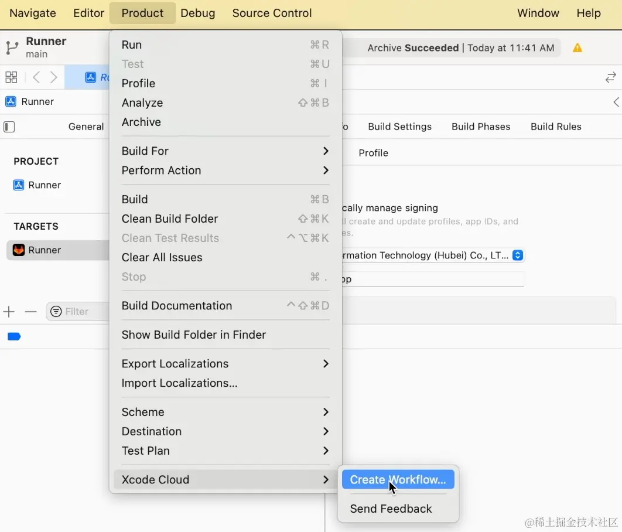Select the Runner target under TARGETS
The image size is (622, 532).
pos(57,250)
